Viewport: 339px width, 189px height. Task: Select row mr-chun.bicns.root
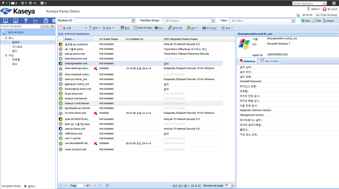(140, 113)
